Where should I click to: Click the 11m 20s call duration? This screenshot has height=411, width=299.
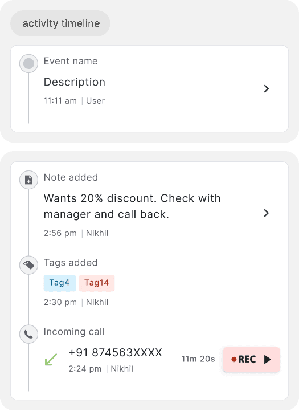click(198, 359)
